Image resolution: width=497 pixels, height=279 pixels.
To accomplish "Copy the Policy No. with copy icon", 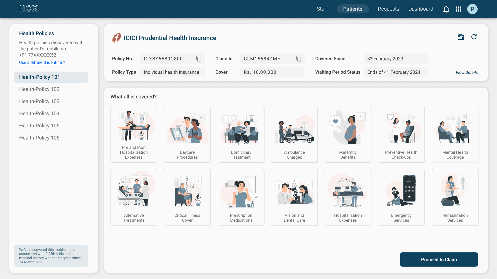I will (199, 59).
